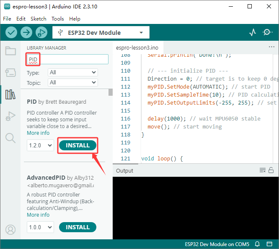Start debugging with the debug toolbar button
This screenshot has height=249, width=279.
coord(41,32)
